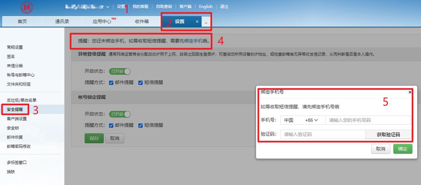Screen dimensions: 421x185
Task: Focus the 请输入验证码 field
Action: coord(323,135)
